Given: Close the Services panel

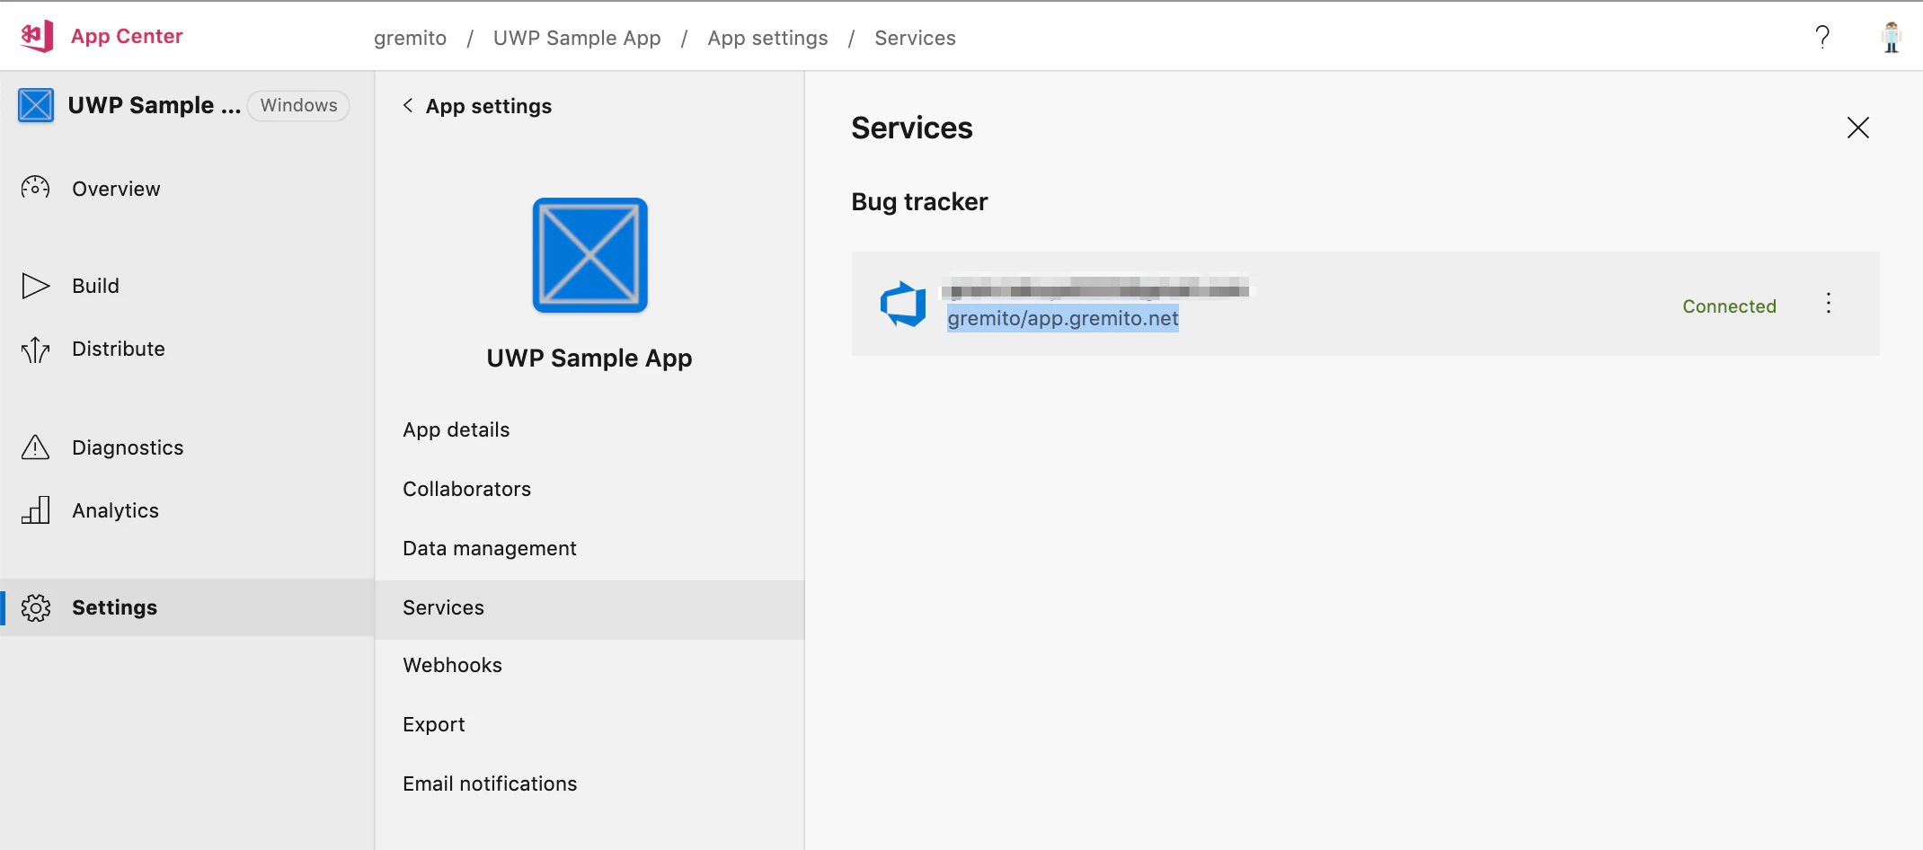Looking at the screenshot, I should [1857, 128].
